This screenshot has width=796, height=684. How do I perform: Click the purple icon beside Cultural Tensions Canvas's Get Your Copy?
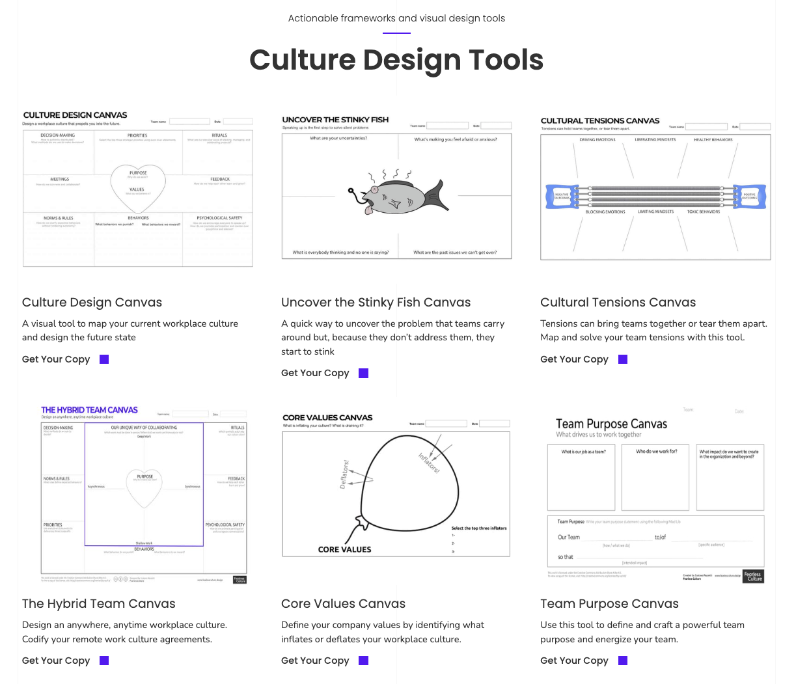[622, 359]
